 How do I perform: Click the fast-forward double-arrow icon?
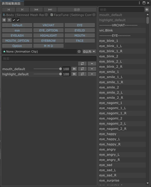pyautogui.click(x=50, y=10)
